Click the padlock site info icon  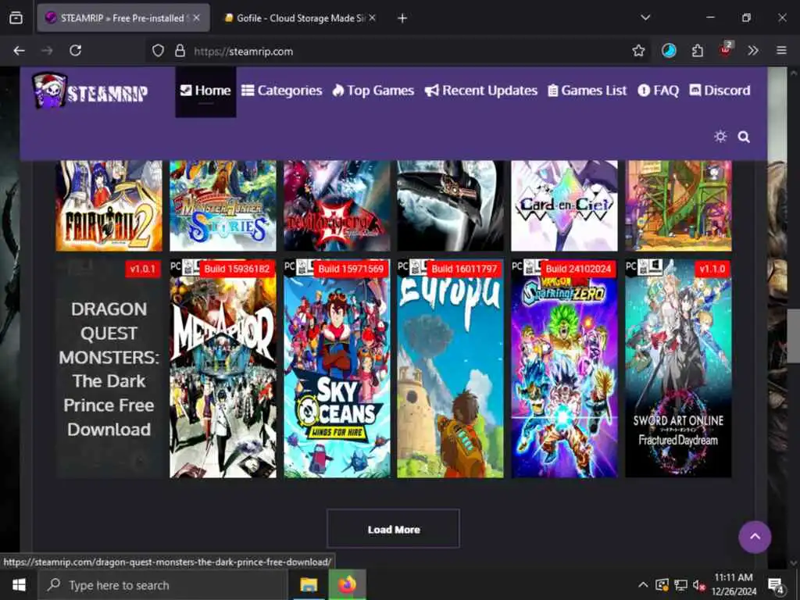180,51
